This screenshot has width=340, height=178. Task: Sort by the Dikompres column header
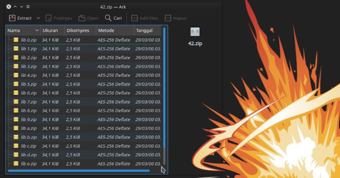pyautogui.click(x=80, y=31)
